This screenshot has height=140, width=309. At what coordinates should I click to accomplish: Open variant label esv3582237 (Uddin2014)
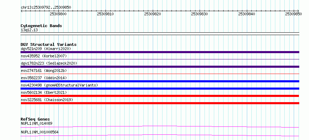point(44,78)
